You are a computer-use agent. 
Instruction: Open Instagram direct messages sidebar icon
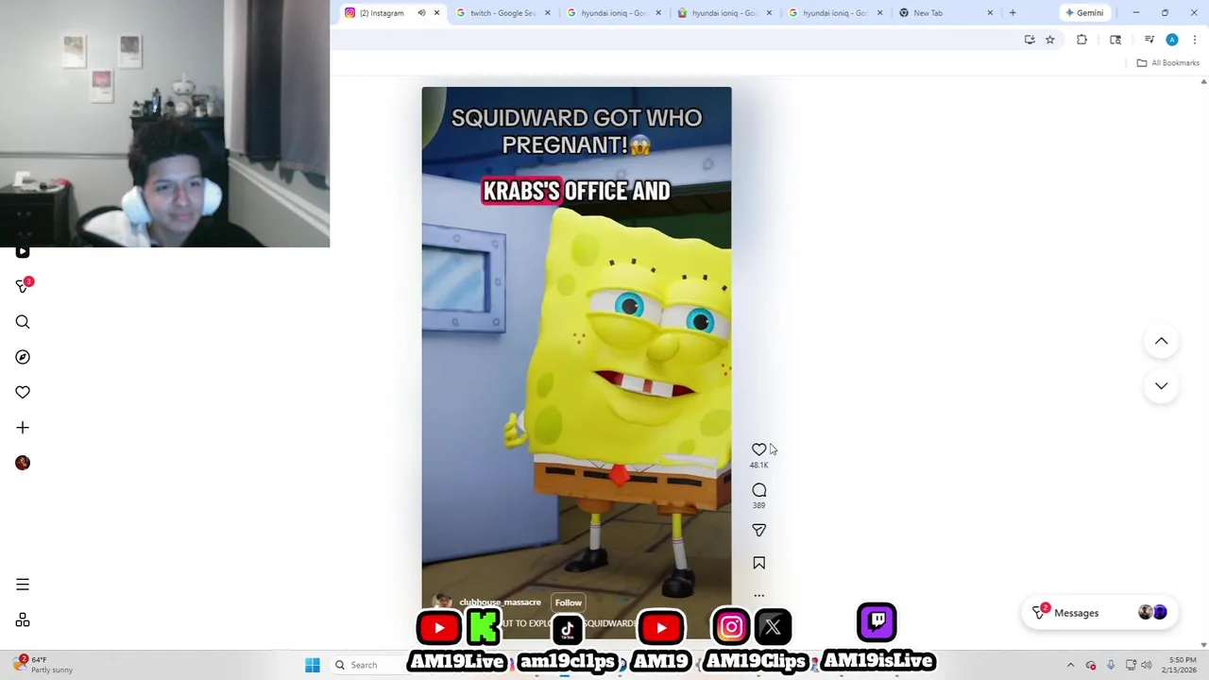pos(23,286)
